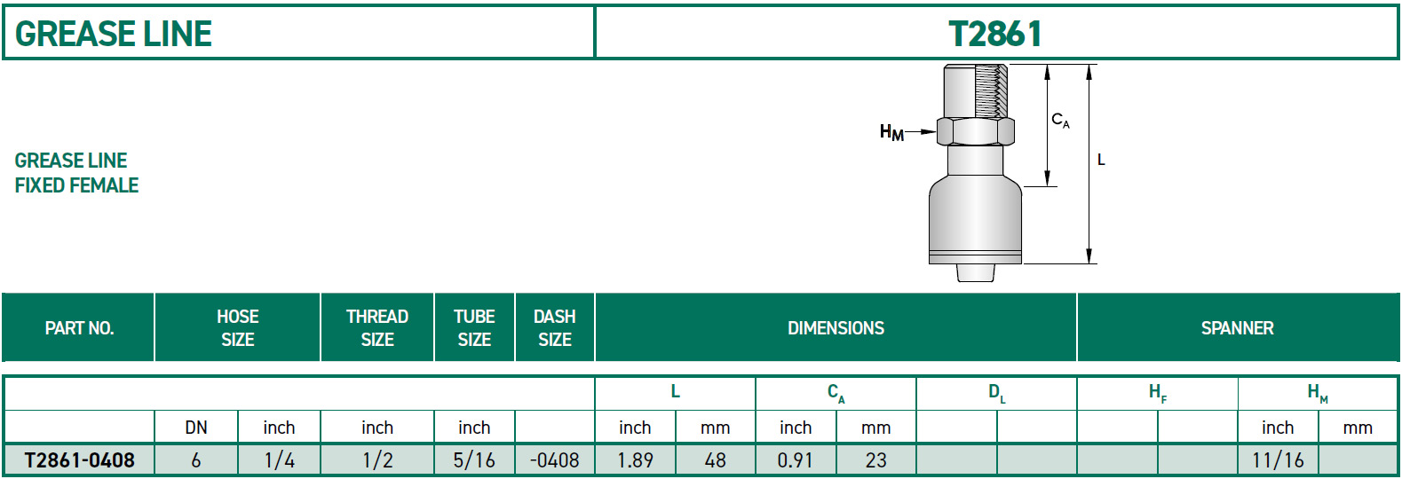Click the CA sub-header in table
Screen dimensions: 1402x479
click(836, 393)
